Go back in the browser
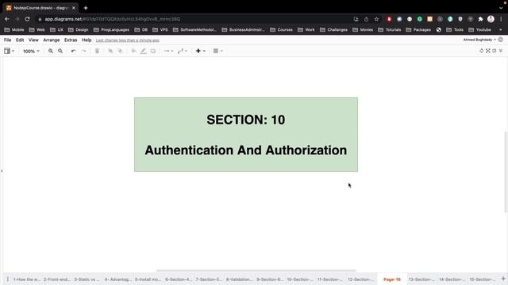 pos(7,19)
